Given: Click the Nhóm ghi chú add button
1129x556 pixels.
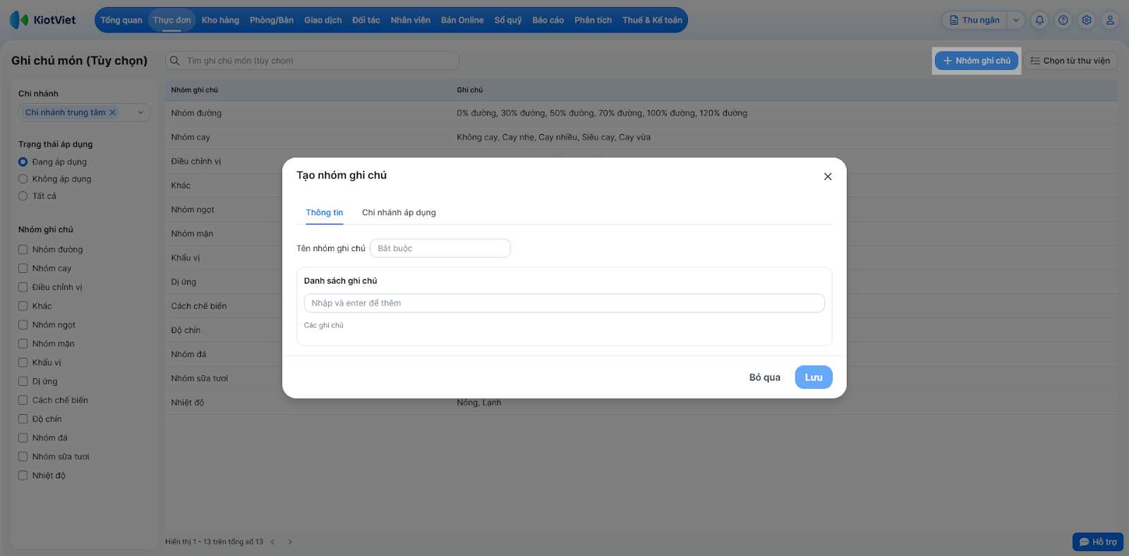Looking at the screenshot, I should click(x=977, y=61).
